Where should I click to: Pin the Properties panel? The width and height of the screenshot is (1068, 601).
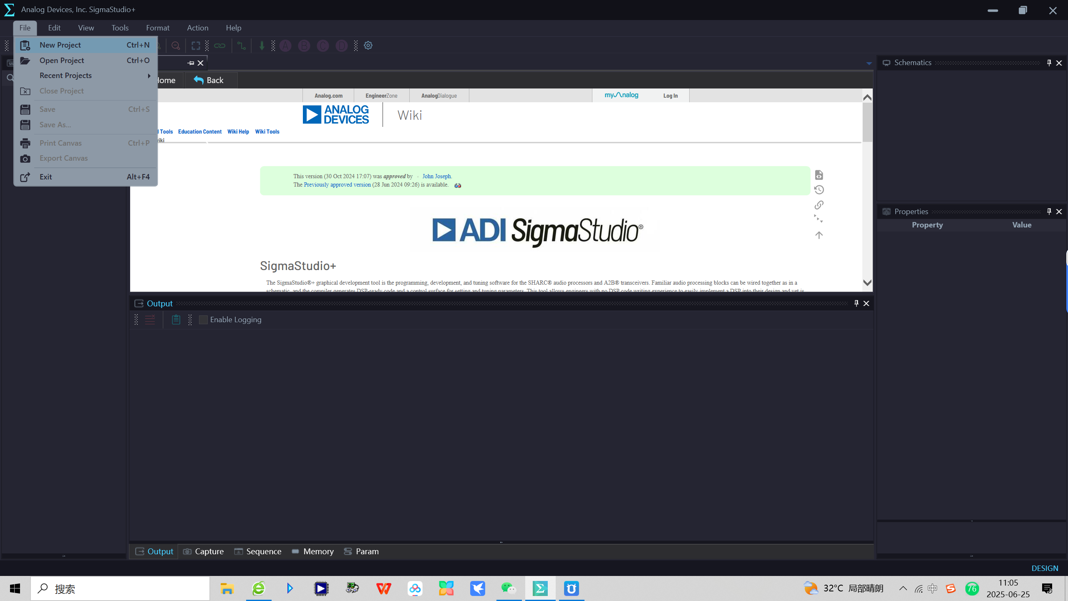pos(1049,212)
